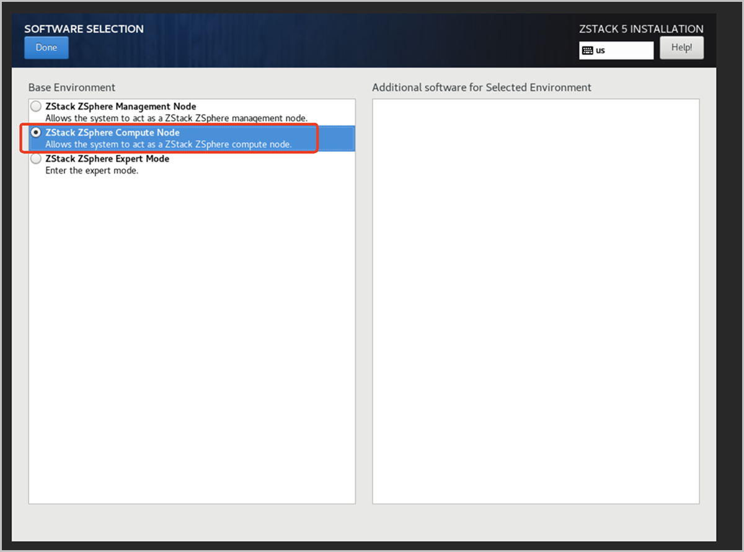The image size is (744, 552).
Task: Click 'Enter the expert mode.' description
Action: pos(92,170)
